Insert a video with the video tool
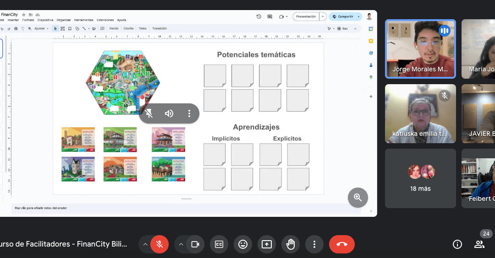Viewport: 495px width, 258px height. click(94, 29)
